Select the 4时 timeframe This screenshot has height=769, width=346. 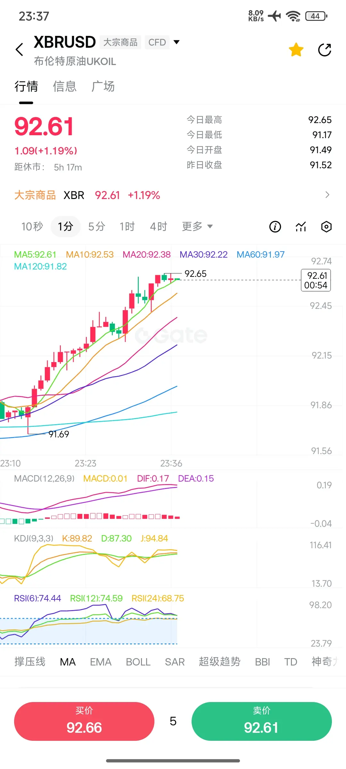(x=159, y=227)
